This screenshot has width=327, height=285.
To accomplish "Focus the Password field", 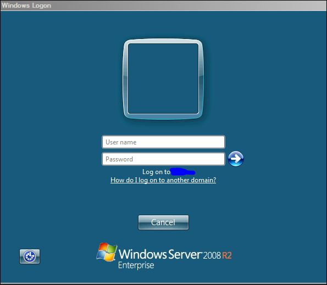I will pos(163,159).
